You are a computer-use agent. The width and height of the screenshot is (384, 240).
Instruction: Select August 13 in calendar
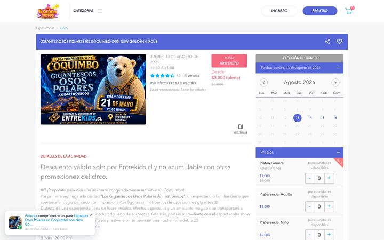click(x=297, y=118)
